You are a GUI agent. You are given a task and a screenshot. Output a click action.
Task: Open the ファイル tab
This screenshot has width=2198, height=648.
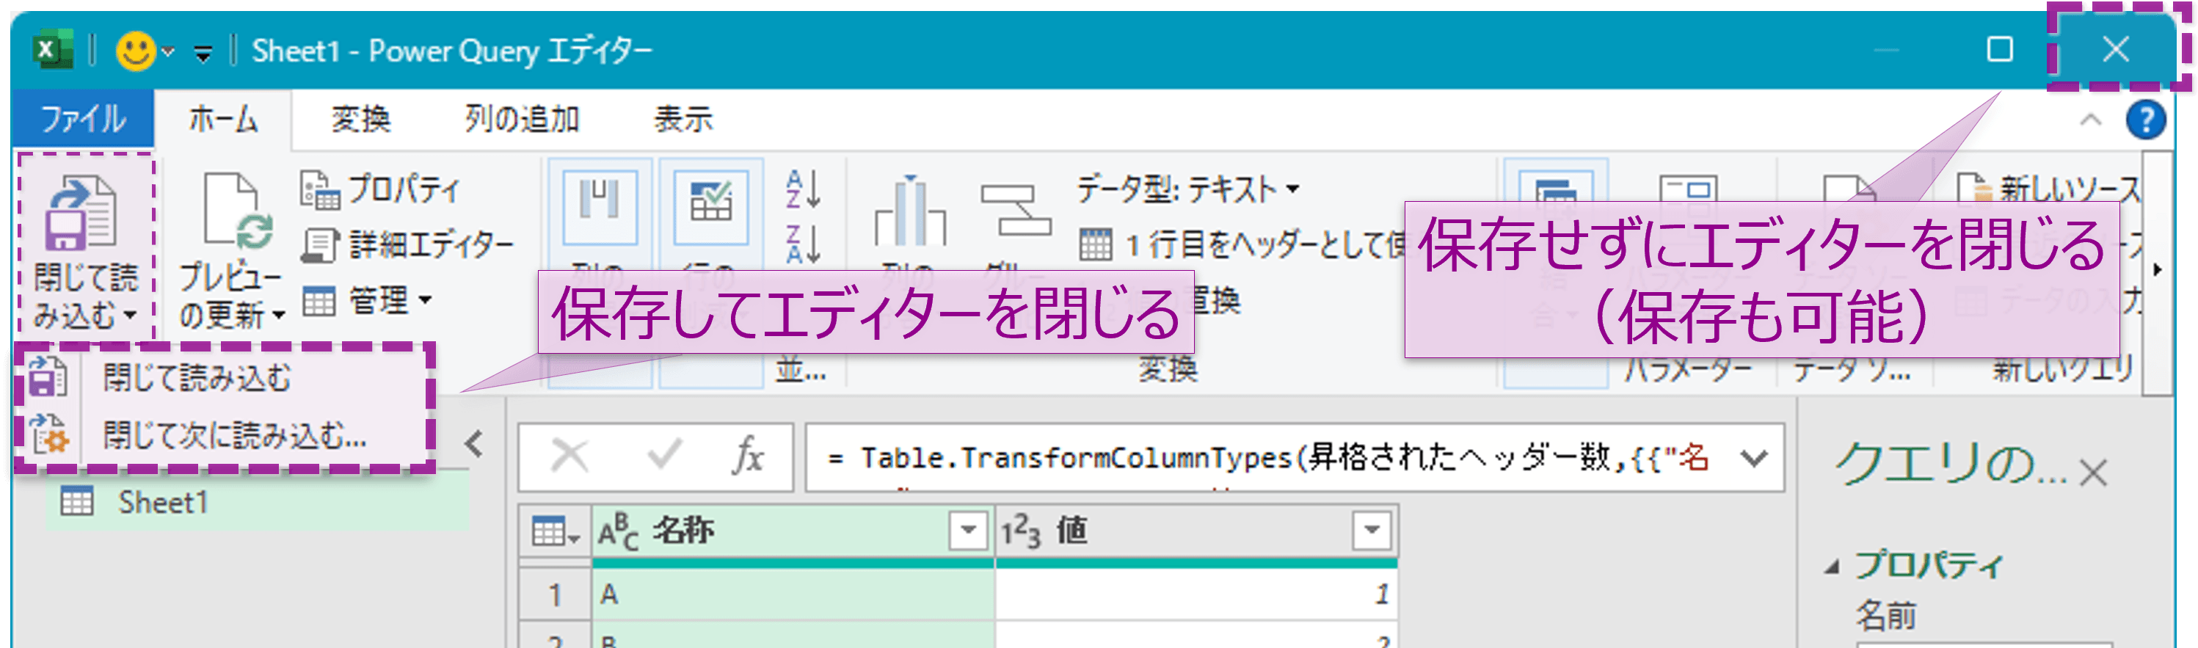point(83,119)
